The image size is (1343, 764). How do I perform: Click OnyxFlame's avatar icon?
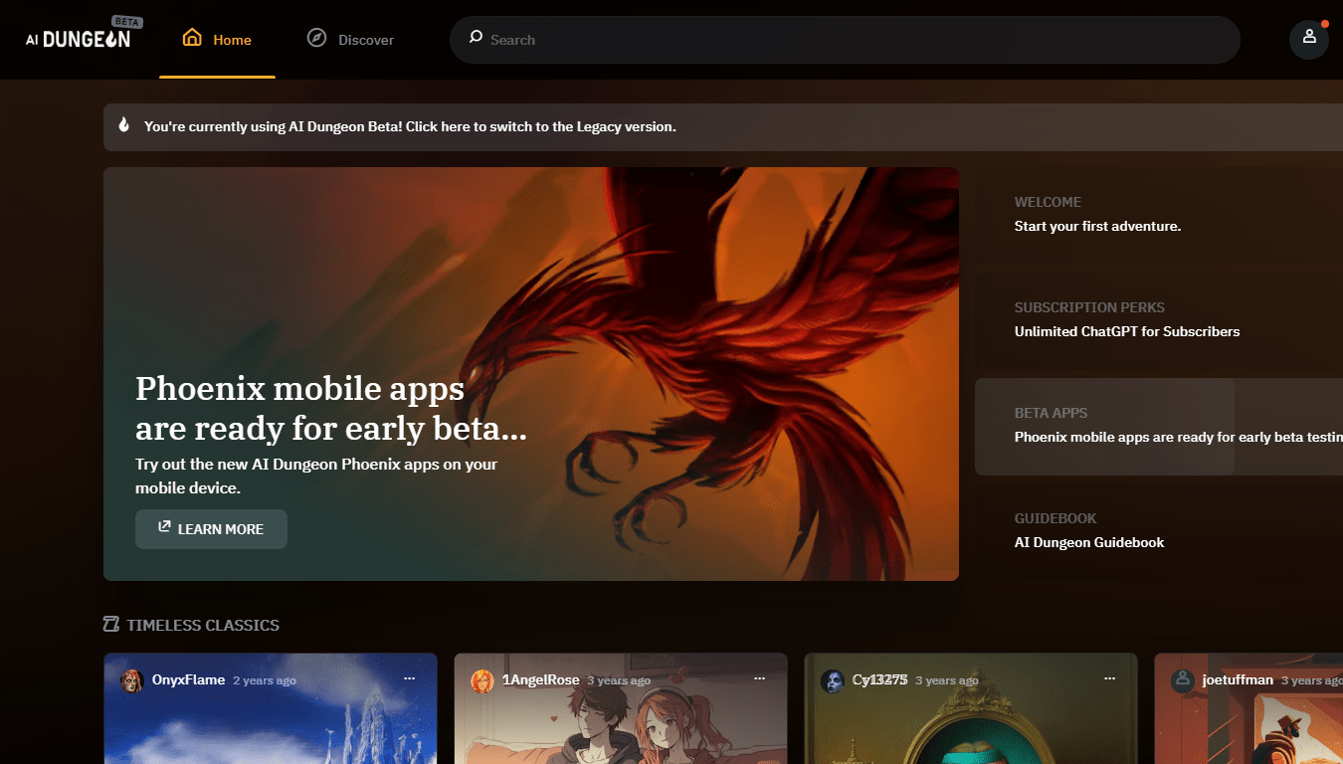coord(132,680)
